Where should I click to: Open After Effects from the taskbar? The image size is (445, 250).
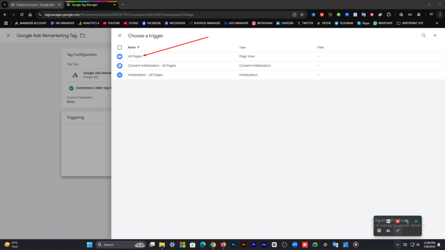[x=264, y=245]
